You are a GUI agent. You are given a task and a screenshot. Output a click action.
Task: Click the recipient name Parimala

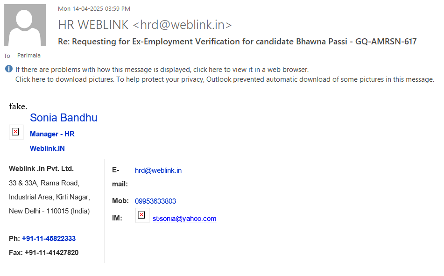pos(29,56)
